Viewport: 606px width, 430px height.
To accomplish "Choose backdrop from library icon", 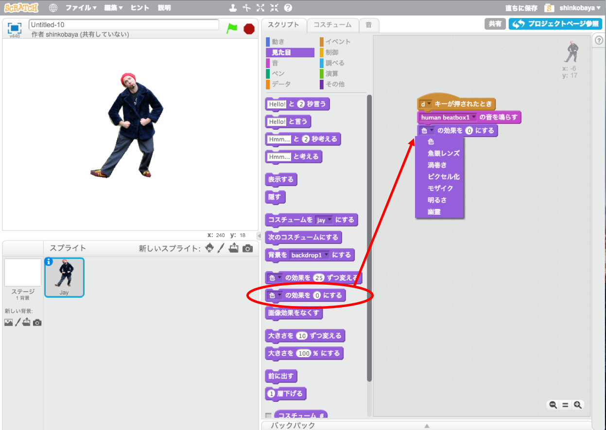I will click(x=8, y=322).
